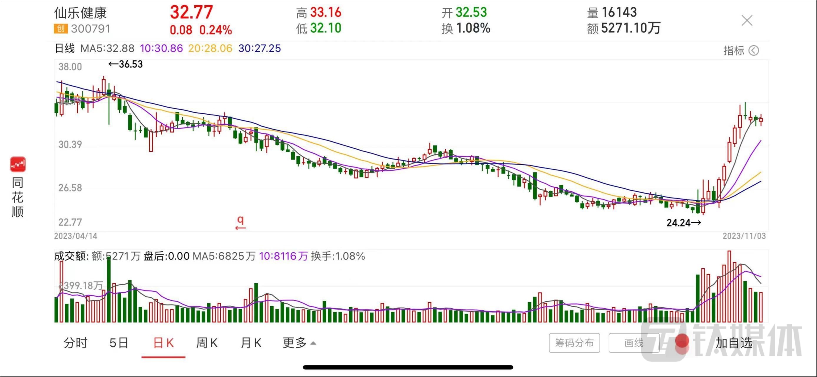The height and width of the screenshot is (377, 817).
Task: Close the stock chart with X icon
Action: coord(747,21)
